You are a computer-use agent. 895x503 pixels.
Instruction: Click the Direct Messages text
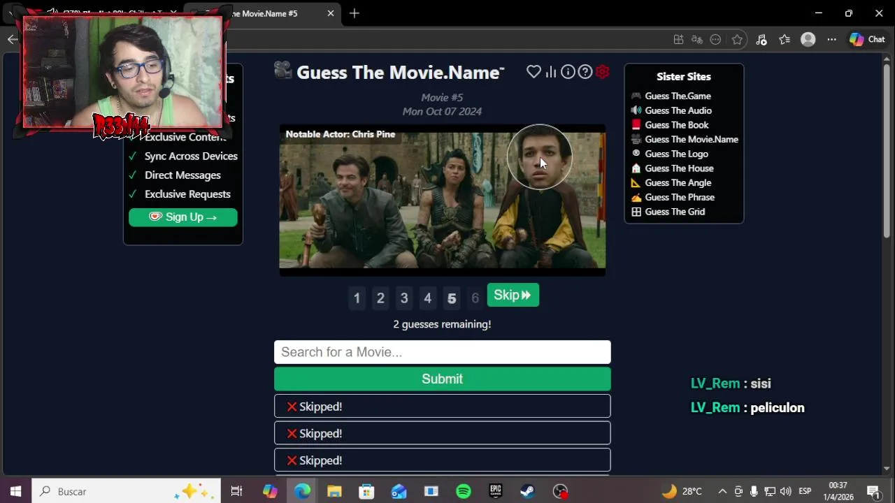[182, 175]
